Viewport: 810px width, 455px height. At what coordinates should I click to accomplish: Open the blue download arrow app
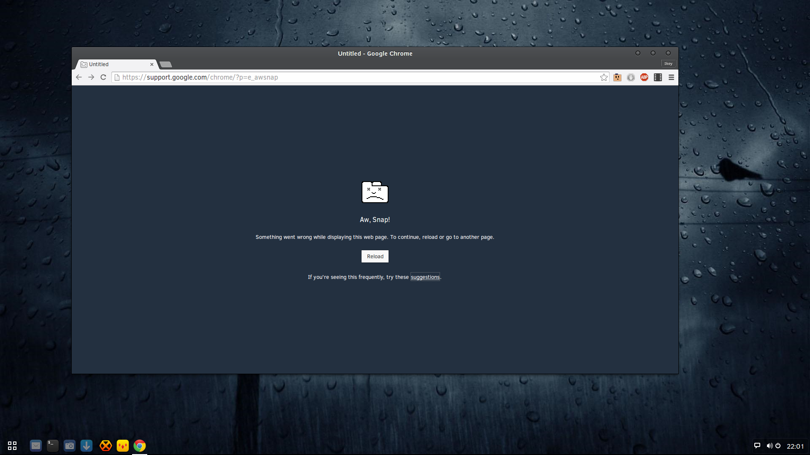86,445
